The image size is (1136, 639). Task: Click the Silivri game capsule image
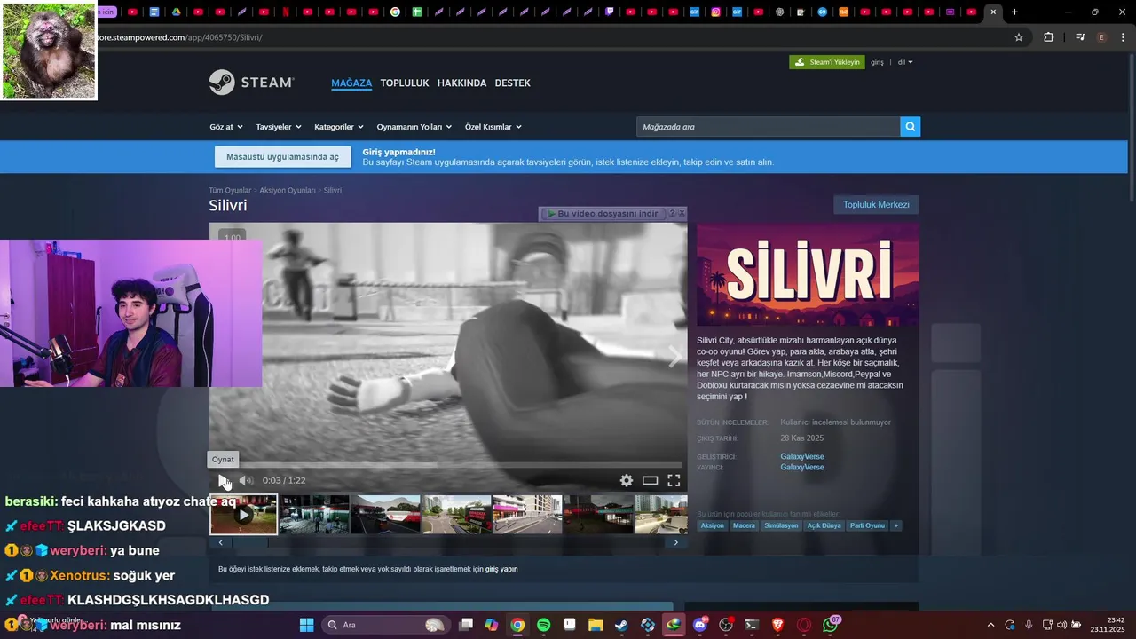[x=808, y=274]
